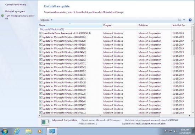The height and width of the screenshot is (135, 195).
Task: Open the Action Center flag tray icon
Action: (x=166, y=131)
